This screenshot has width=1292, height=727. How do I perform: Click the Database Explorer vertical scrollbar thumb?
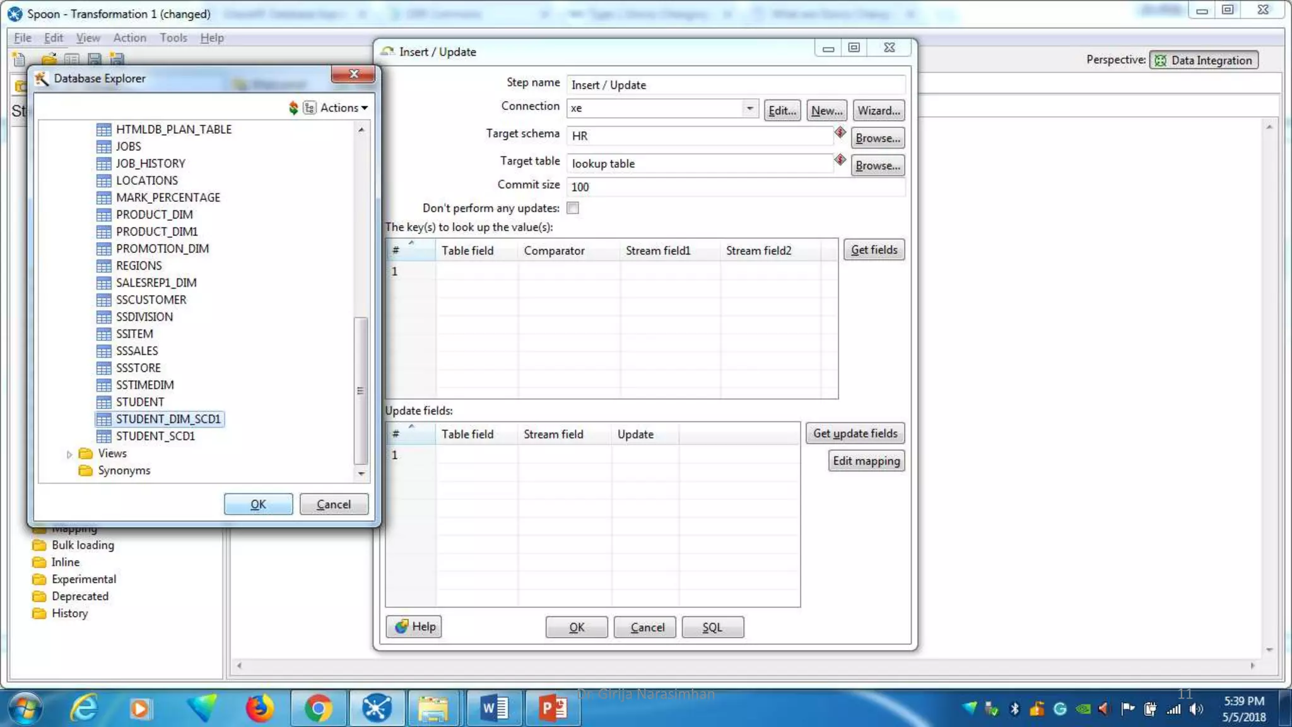click(x=361, y=390)
